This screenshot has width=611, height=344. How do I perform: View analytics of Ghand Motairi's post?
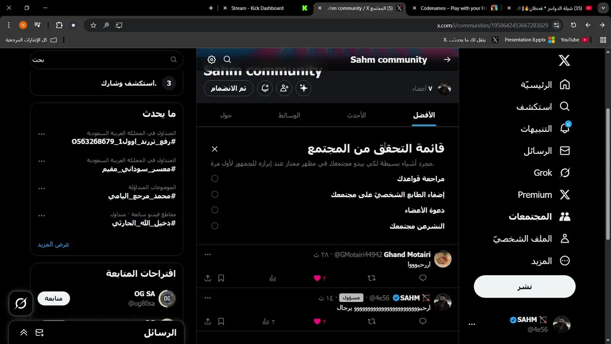tap(273, 278)
